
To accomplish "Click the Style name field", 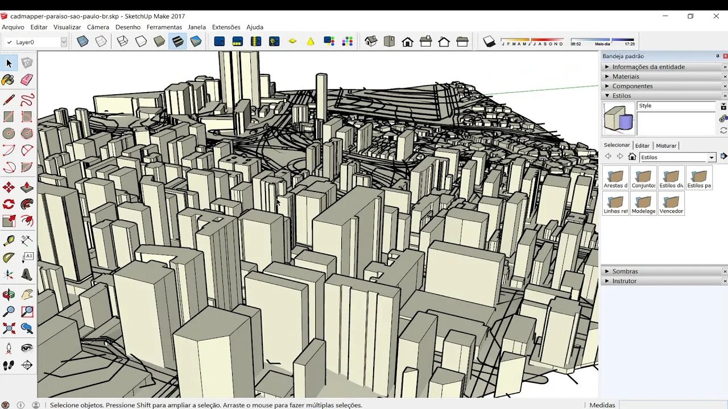I will tap(676, 106).
